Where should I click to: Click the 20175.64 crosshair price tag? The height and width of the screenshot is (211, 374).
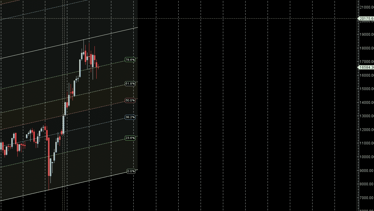(366, 19)
